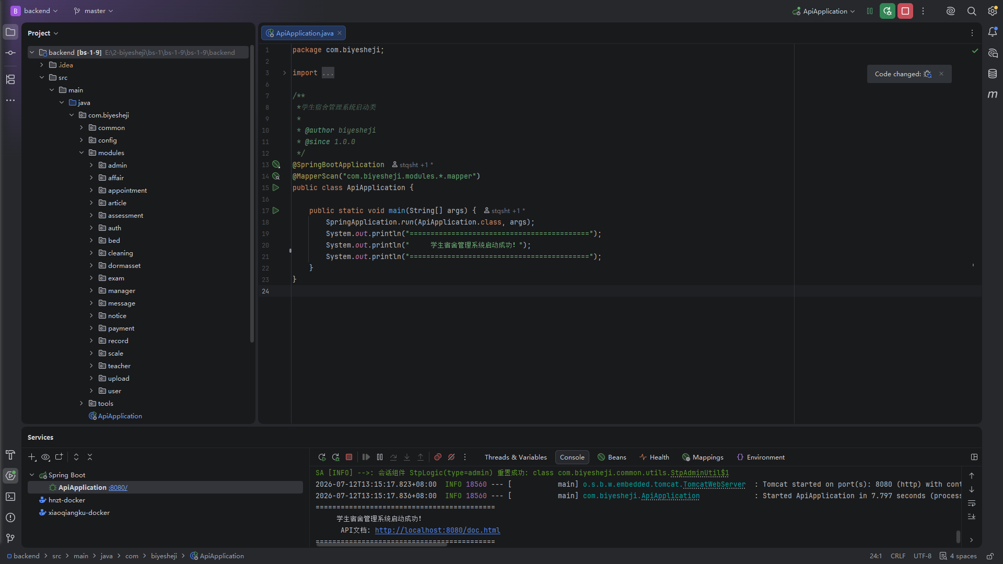This screenshot has height=564, width=1003.
Task: Collapse the modules package
Action: [81, 152]
